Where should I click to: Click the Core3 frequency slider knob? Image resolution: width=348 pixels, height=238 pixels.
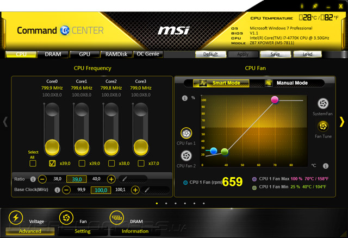tap(141, 147)
